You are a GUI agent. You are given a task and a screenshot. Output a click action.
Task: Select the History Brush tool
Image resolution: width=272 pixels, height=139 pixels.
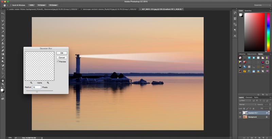click(x=3, y=47)
